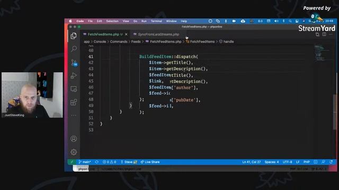
Task: Open the Remote Explorer view
Action: (x=74, y=89)
